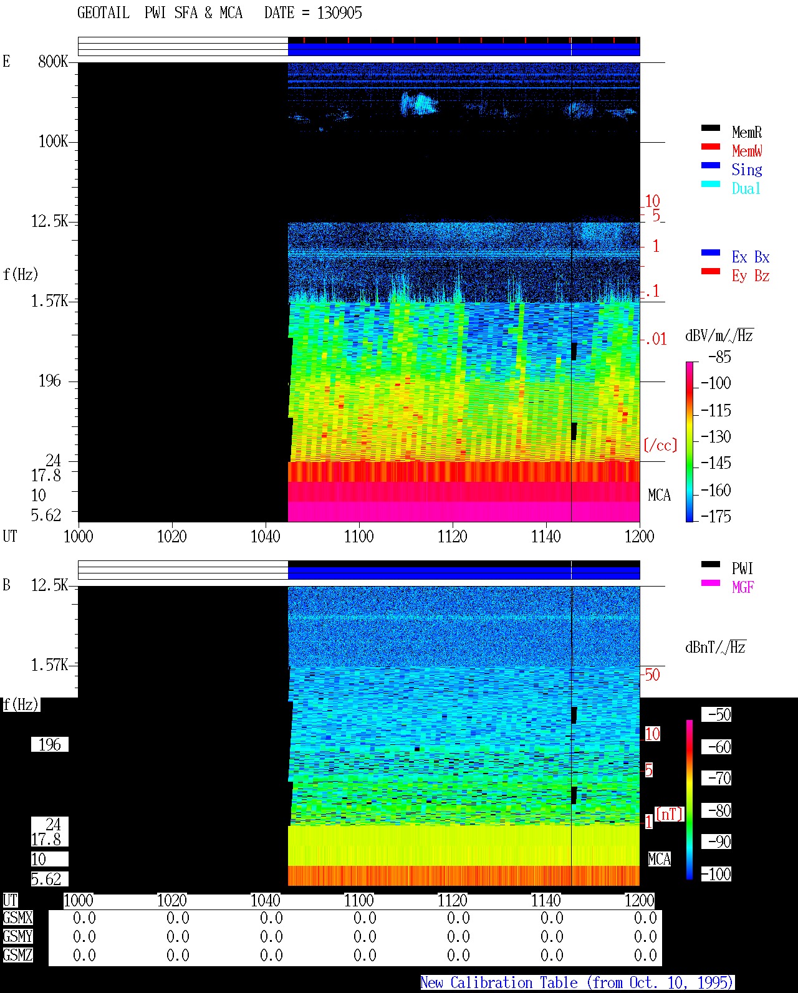Click the red "[nT]" unit label
This screenshot has width=798, height=993.
tap(670, 814)
